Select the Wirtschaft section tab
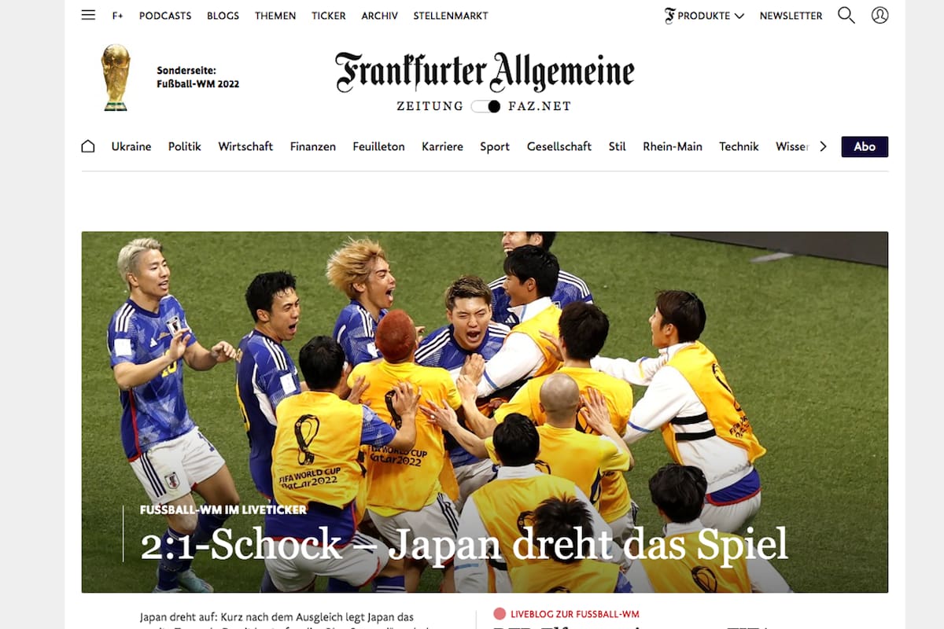The height and width of the screenshot is (629, 944). click(245, 146)
